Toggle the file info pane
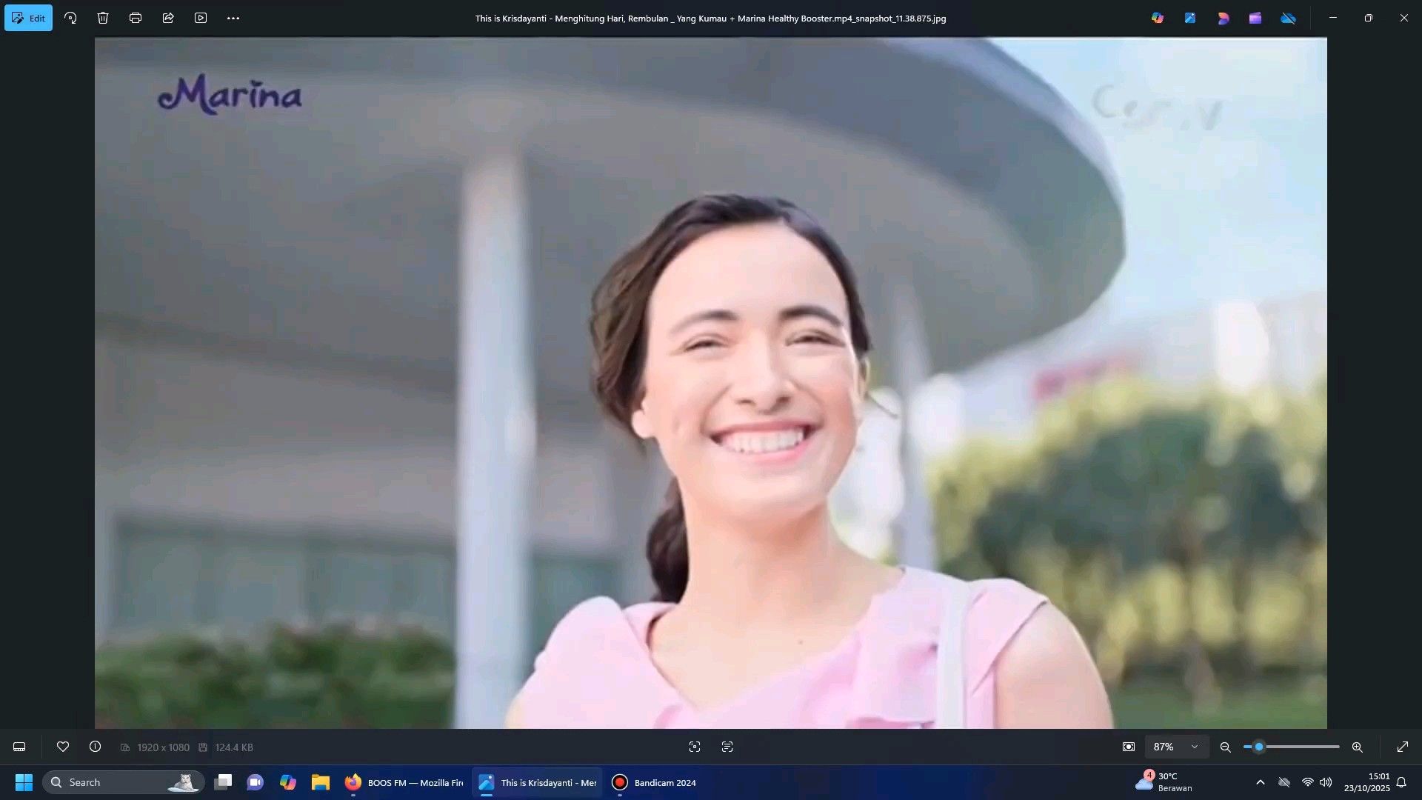 pyautogui.click(x=95, y=747)
